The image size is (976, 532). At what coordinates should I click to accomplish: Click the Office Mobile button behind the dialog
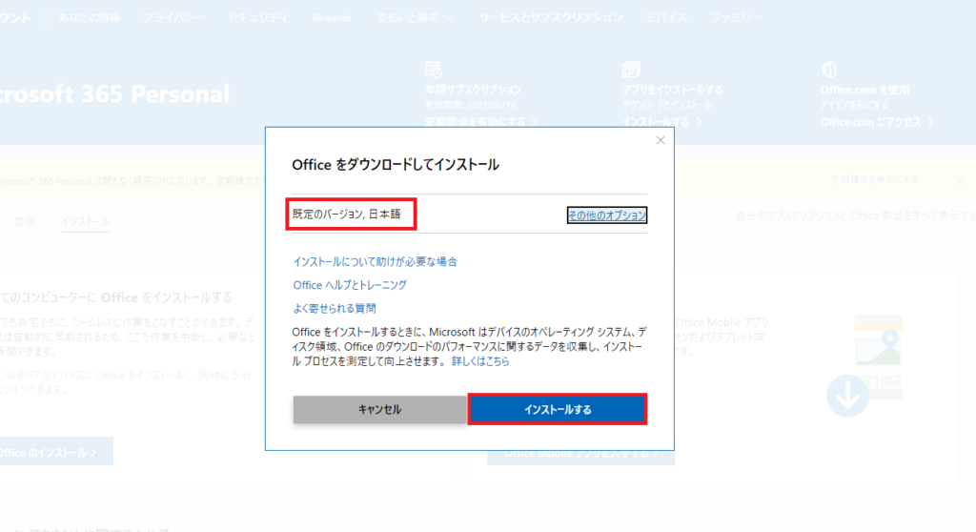pos(581,457)
